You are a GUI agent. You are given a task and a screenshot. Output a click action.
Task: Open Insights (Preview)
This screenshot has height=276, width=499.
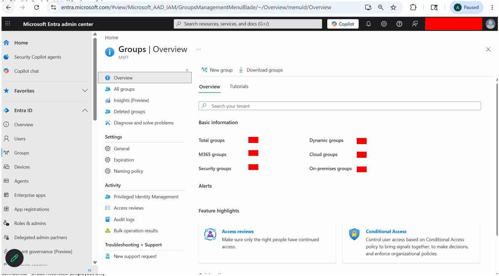131,100
